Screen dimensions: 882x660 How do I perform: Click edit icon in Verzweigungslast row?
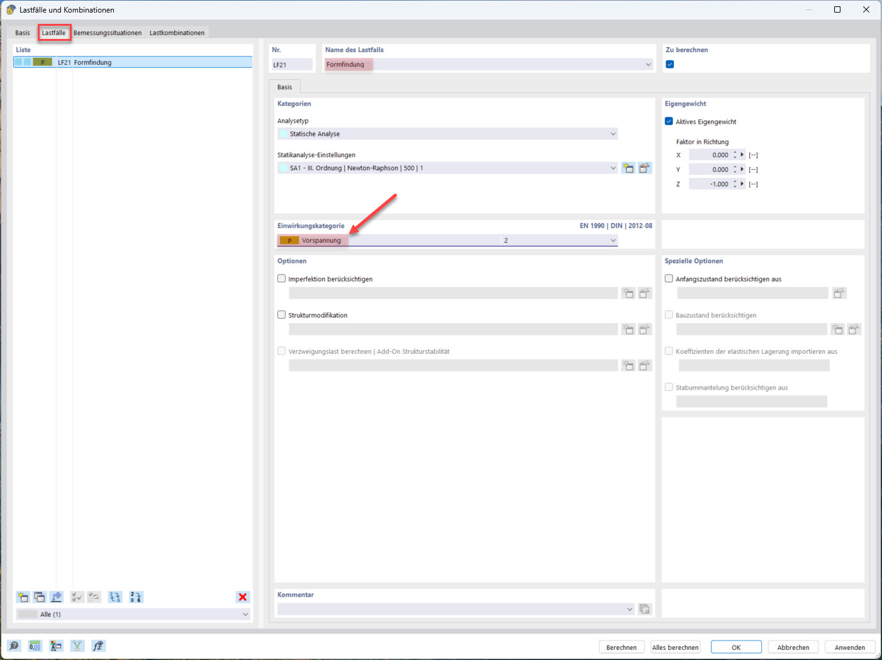click(x=645, y=366)
